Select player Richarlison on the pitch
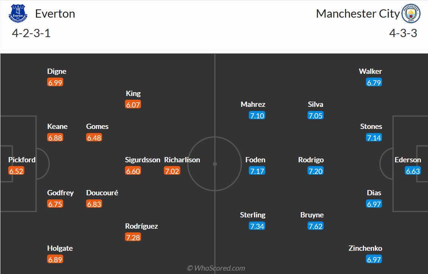This screenshot has height=274, width=428. coord(182,160)
